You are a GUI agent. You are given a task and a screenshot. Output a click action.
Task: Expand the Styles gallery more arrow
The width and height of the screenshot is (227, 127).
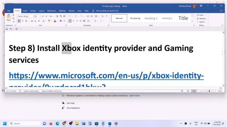click(192, 22)
